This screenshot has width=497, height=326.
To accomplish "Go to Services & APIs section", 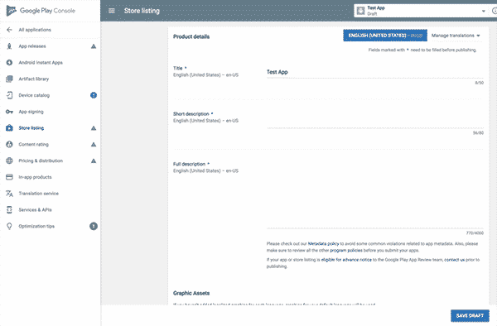I will tap(35, 210).
